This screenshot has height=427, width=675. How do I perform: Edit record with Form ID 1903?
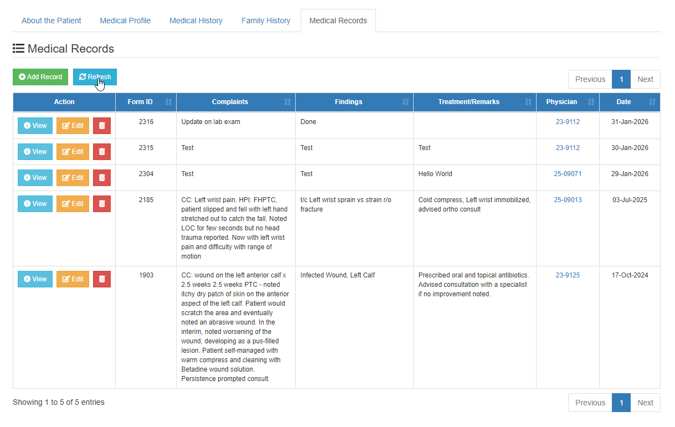73,279
